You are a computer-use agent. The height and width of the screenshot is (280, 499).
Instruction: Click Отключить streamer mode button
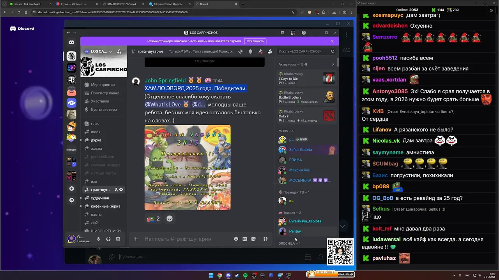pos(255,41)
